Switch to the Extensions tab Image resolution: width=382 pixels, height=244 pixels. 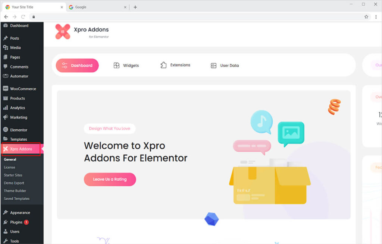click(x=175, y=65)
